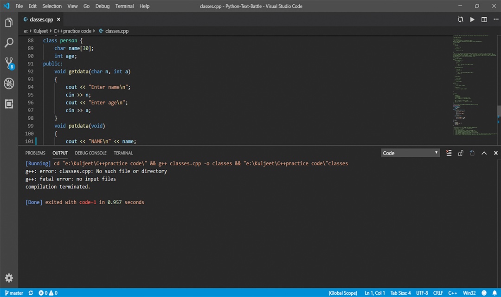Image resolution: width=501 pixels, height=297 pixels.
Task: Open Search in the activity bar
Action: click(8, 43)
